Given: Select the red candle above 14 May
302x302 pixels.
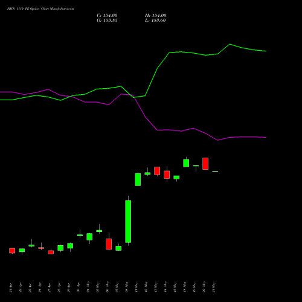Looking at the screenshot, I should [167, 175].
